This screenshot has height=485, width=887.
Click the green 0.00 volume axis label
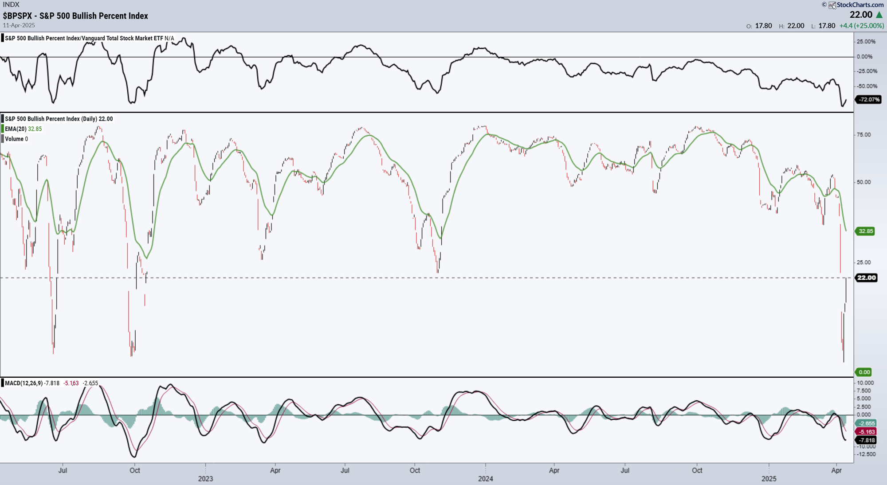(x=864, y=372)
